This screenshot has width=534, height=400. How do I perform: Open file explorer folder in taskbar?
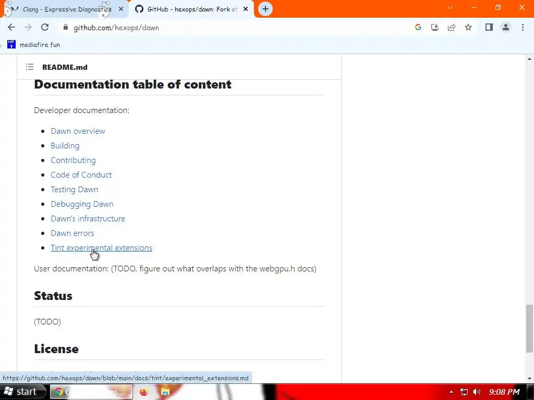coord(165,392)
